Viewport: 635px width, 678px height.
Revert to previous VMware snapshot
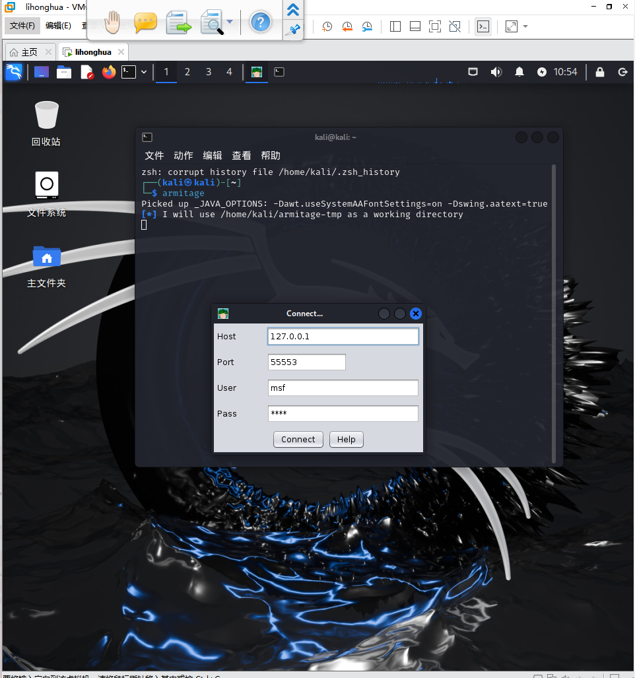(x=347, y=26)
